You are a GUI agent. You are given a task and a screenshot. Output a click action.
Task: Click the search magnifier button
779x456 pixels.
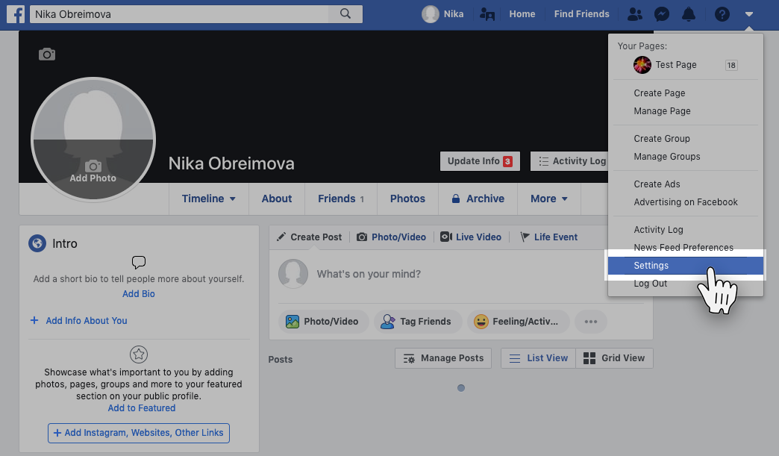click(345, 14)
